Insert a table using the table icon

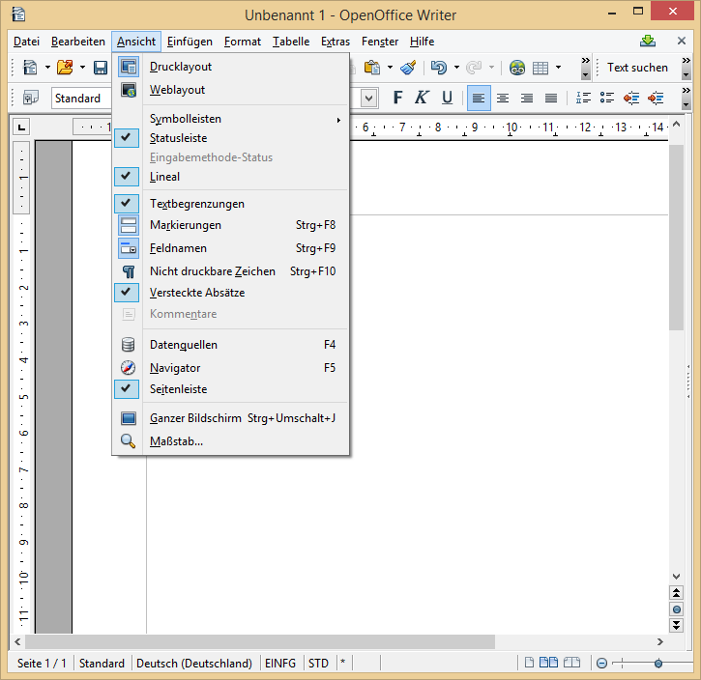[540, 68]
